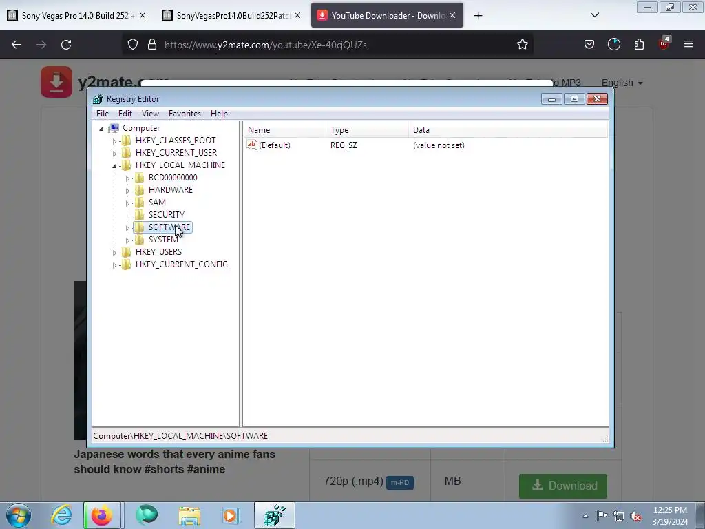Select the REG_SZ type cell
Image resolution: width=705 pixels, height=529 pixels.
(344, 145)
